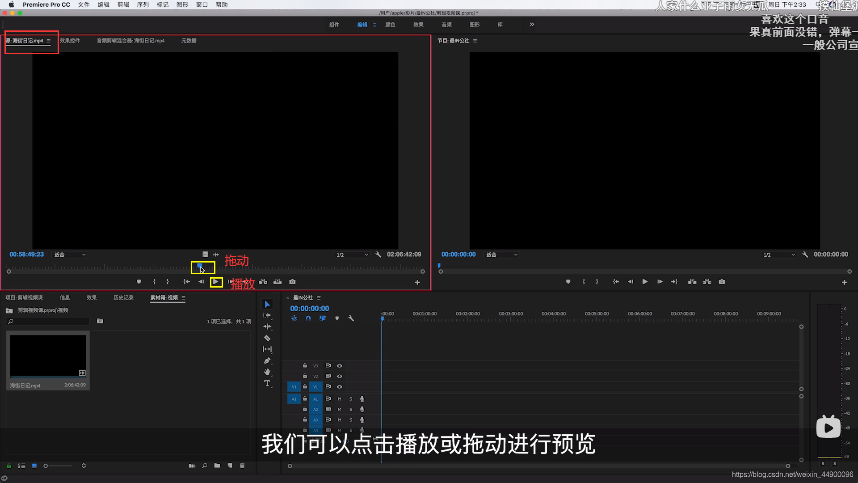The width and height of the screenshot is (858, 483).
Task: Select the Razor tool in the tools panel
Action: tap(267, 338)
